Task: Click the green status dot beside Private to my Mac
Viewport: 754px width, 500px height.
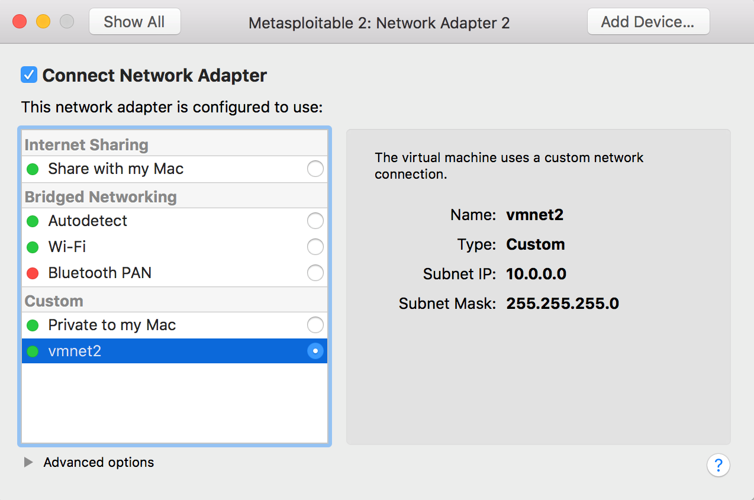Action: [x=33, y=325]
